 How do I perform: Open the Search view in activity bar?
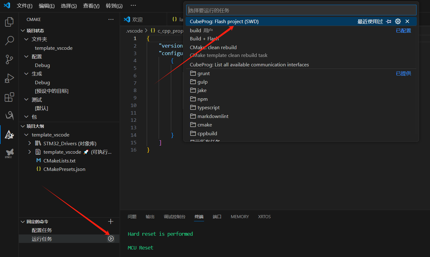point(9,40)
